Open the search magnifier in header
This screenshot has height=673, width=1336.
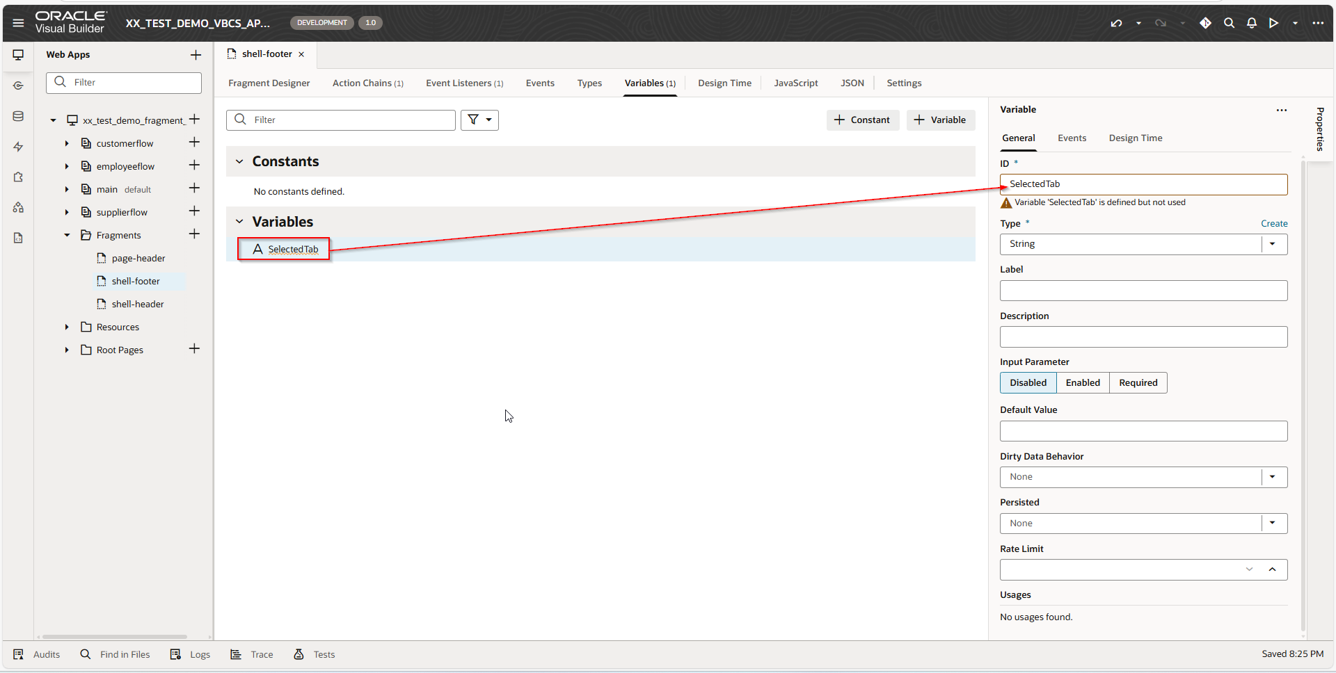[x=1229, y=23]
